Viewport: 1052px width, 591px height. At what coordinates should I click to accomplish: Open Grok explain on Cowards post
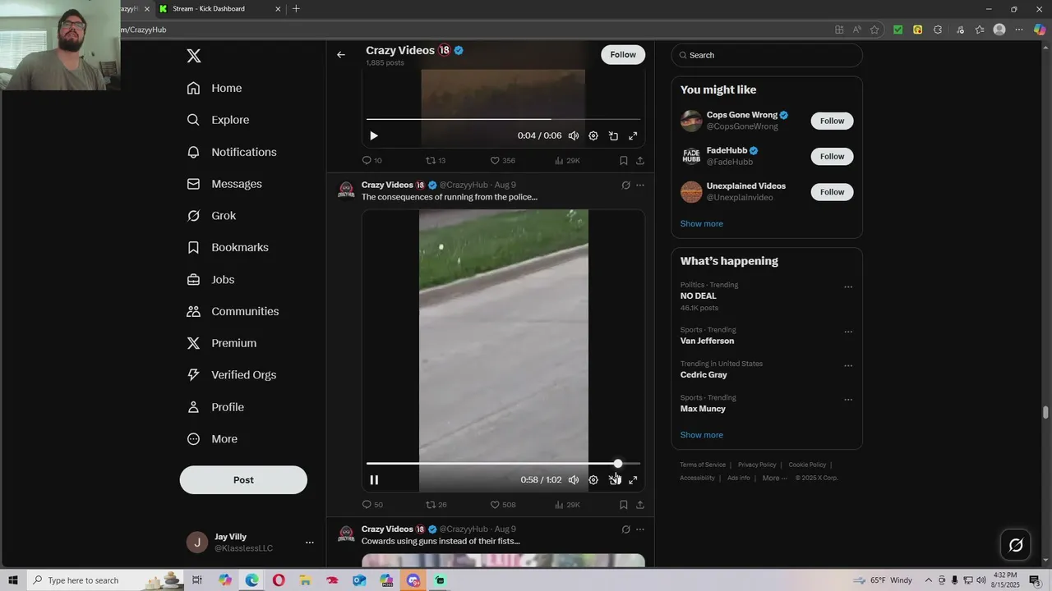625,529
